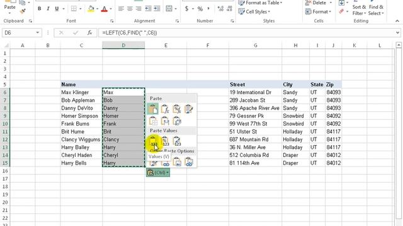The height and width of the screenshot is (226, 403).
Task: Decrease indent in Alignment group
Action: (x=149, y=9)
